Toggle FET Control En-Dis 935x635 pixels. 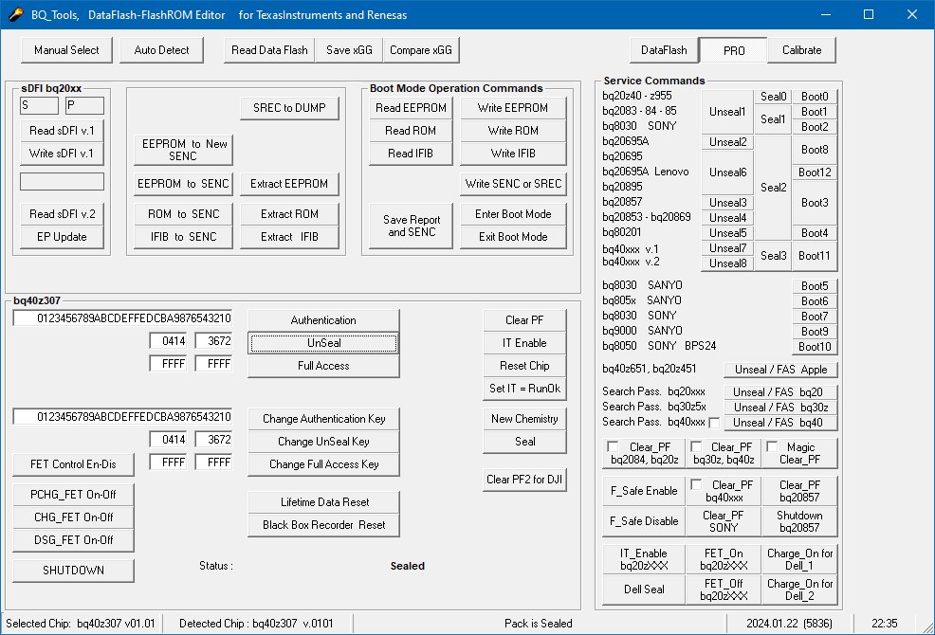[x=73, y=463]
